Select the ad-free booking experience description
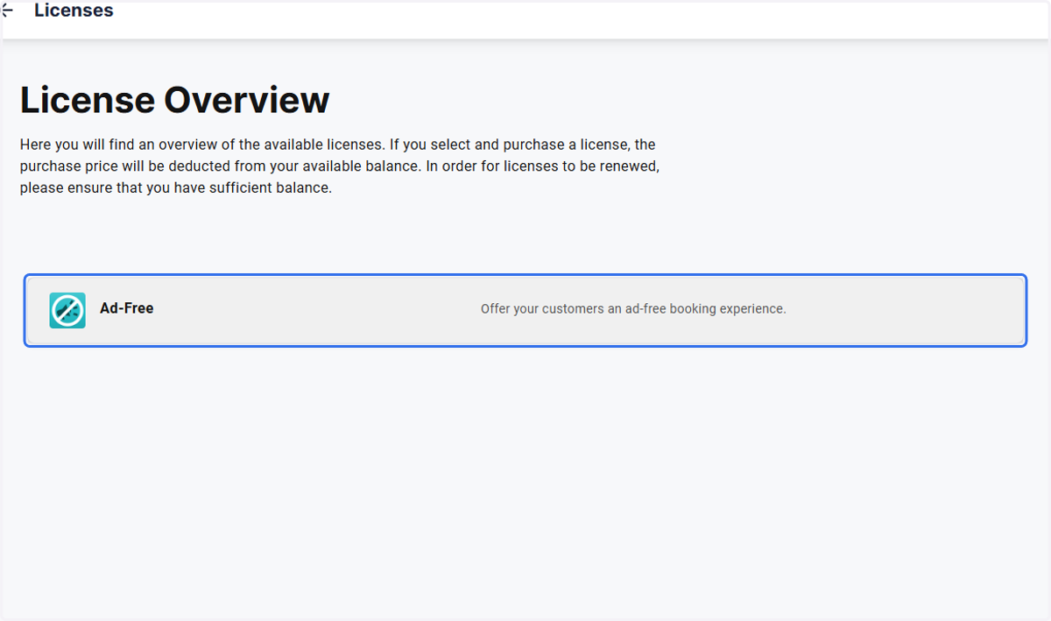 tap(633, 309)
